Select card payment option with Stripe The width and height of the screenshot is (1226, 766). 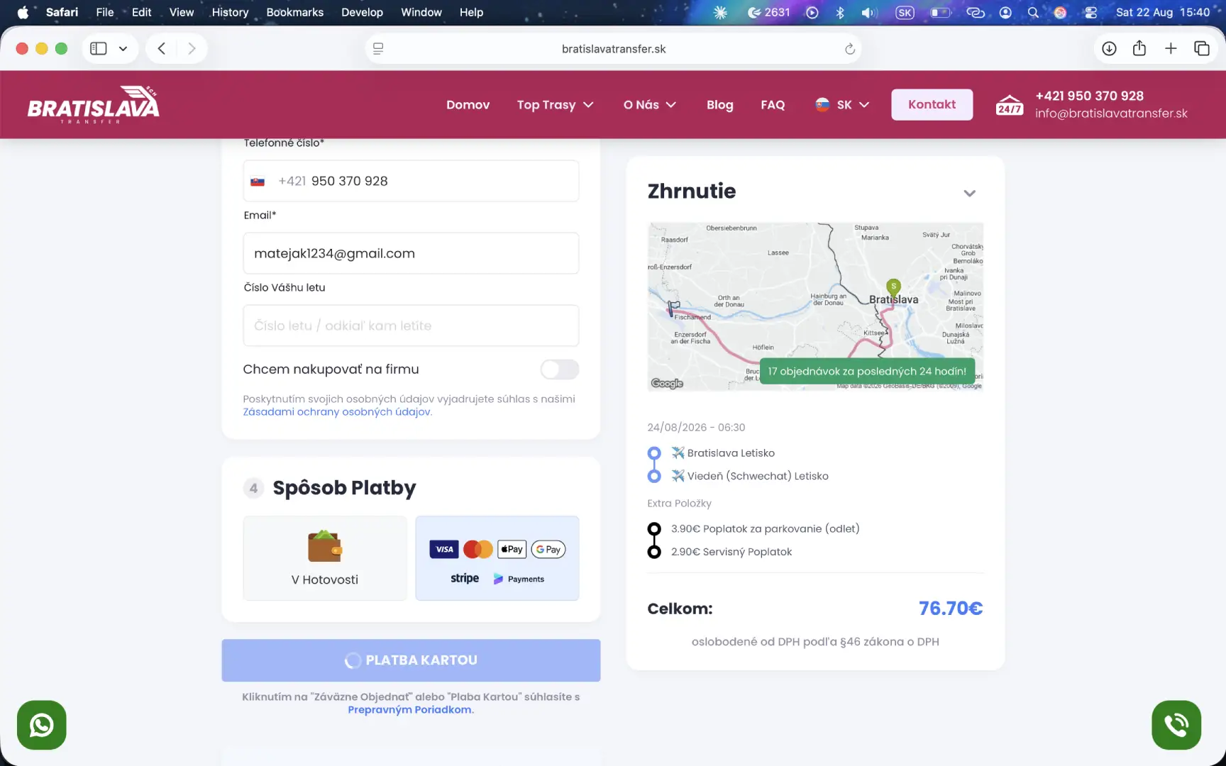(x=497, y=558)
